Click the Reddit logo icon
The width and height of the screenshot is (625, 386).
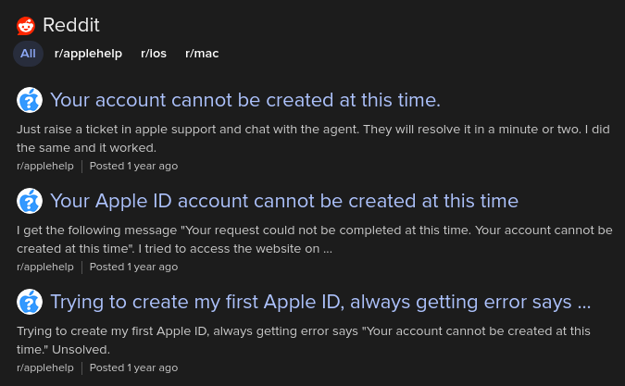click(x=26, y=25)
